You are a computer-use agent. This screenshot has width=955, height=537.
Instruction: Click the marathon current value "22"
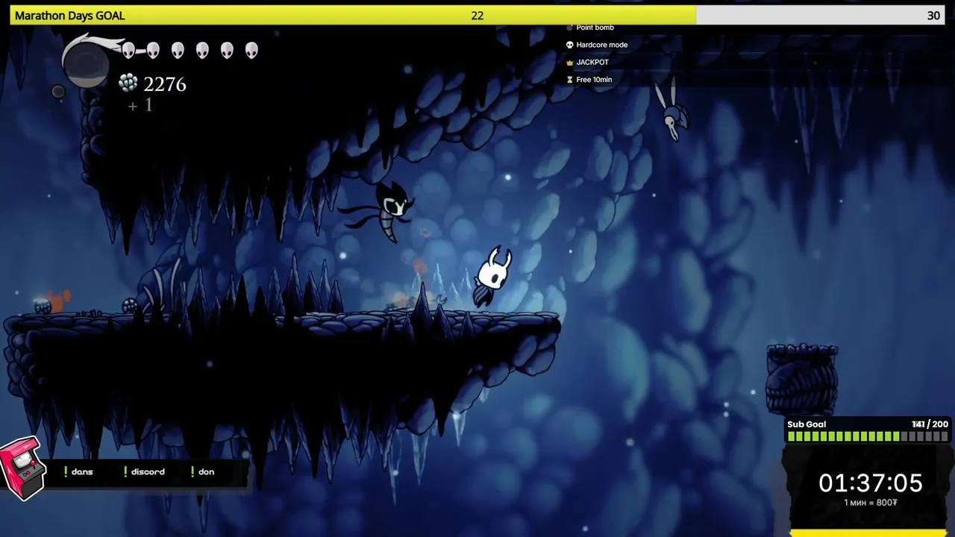tap(477, 16)
